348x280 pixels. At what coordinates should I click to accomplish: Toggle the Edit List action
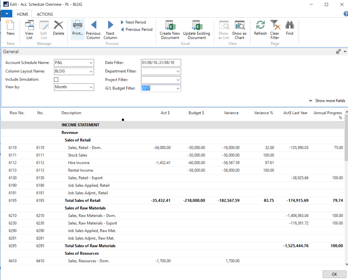point(44,29)
